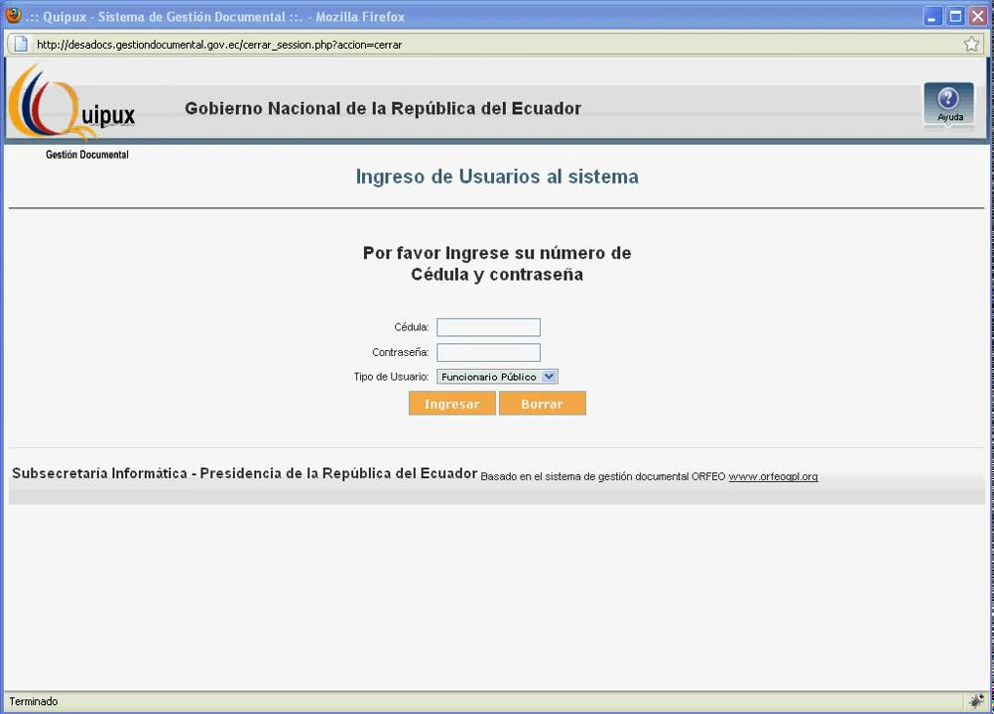The height and width of the screenshot is (714, 994).
Task: Select the Gestión Documental label icon
Action: (x=86, y=155)
